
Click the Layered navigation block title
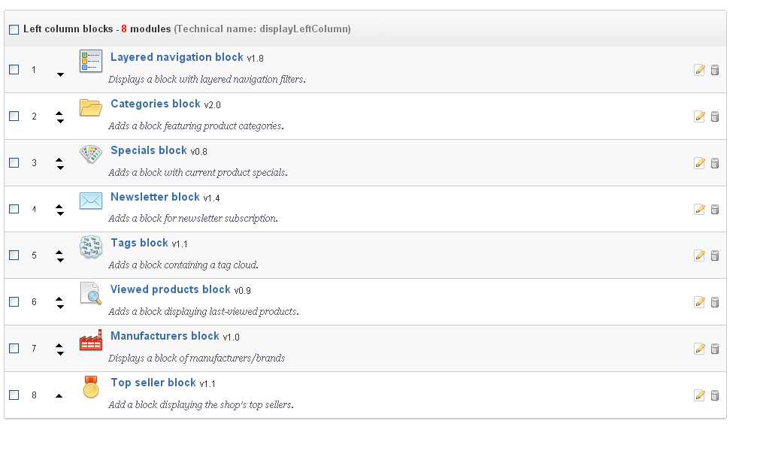177,57
